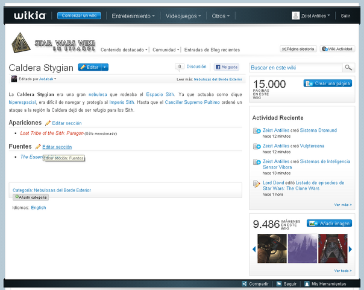Open Mis Herramientas in footer bar
Image resolution: width=364 pixels, height=290 pixels.
pyautogui.click(x=328, y=284)
